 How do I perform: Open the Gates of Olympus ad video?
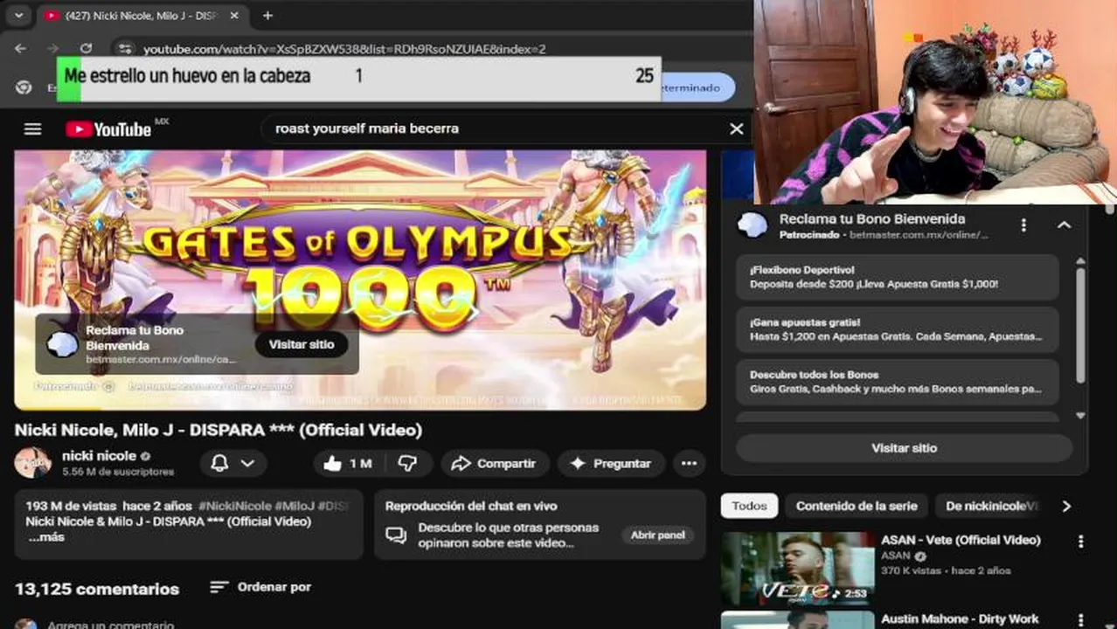(360, 280)
